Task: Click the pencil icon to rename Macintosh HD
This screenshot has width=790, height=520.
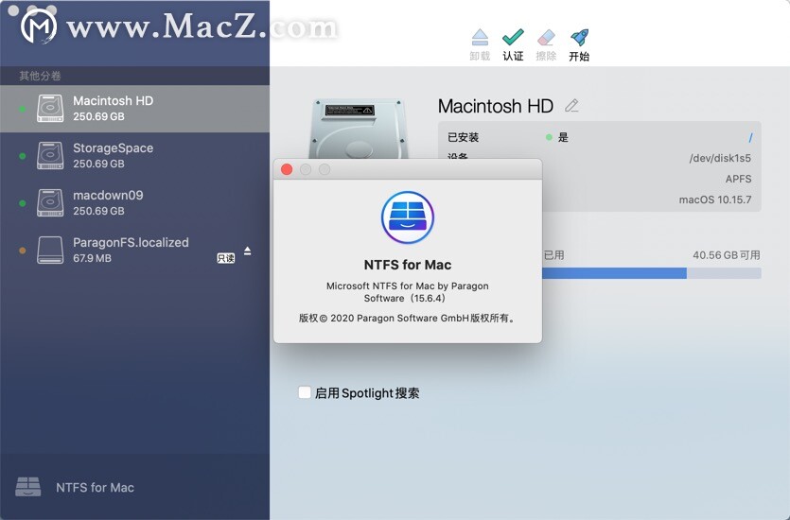Action: (x=571, y=106)
